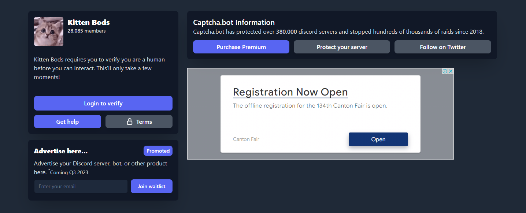Click the Purchase Premium button
Image resolution: width=526 pixels, height=213 pixels.
(241, 47)
